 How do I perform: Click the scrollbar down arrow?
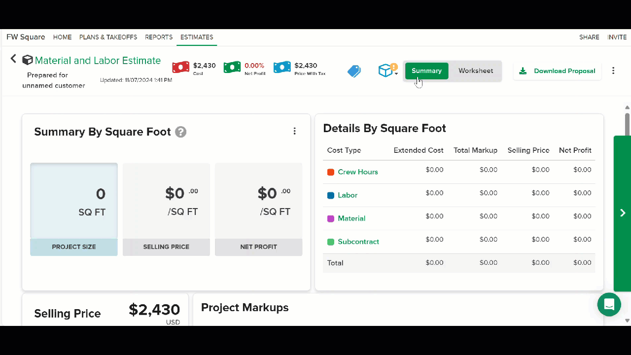click(627, 320)
